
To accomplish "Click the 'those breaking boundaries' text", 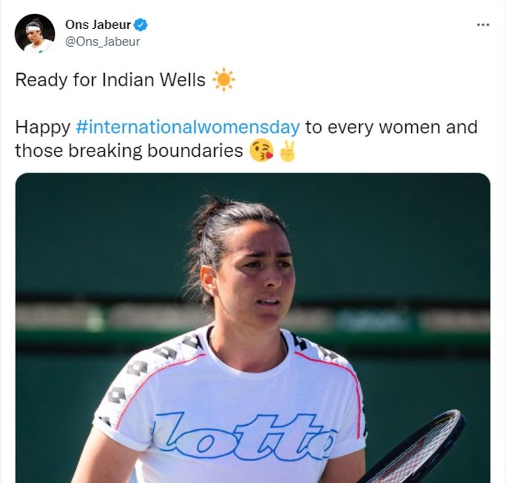I will [x=128, y=151].
